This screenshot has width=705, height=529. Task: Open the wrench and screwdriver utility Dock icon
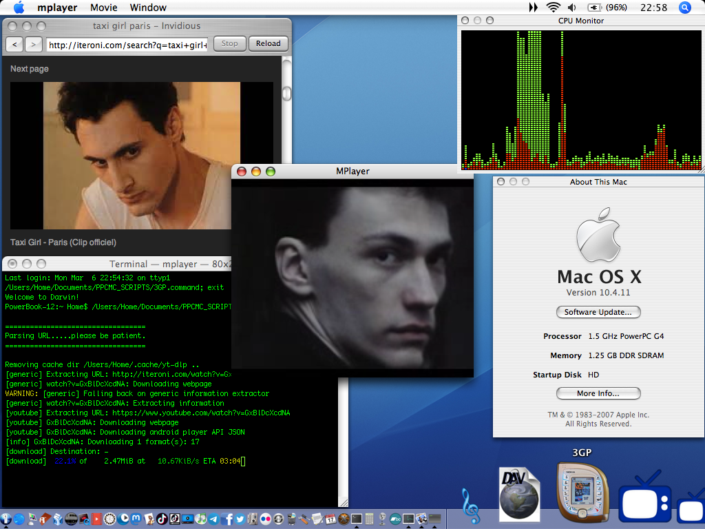tap(304, 519)
